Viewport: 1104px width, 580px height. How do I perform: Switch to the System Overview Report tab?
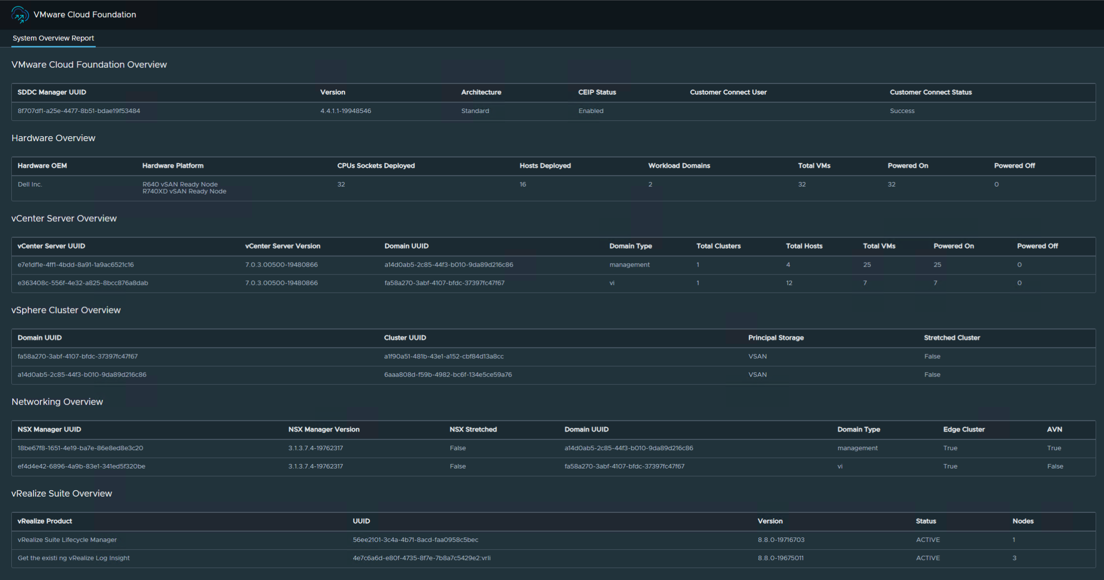coord(53,38)
